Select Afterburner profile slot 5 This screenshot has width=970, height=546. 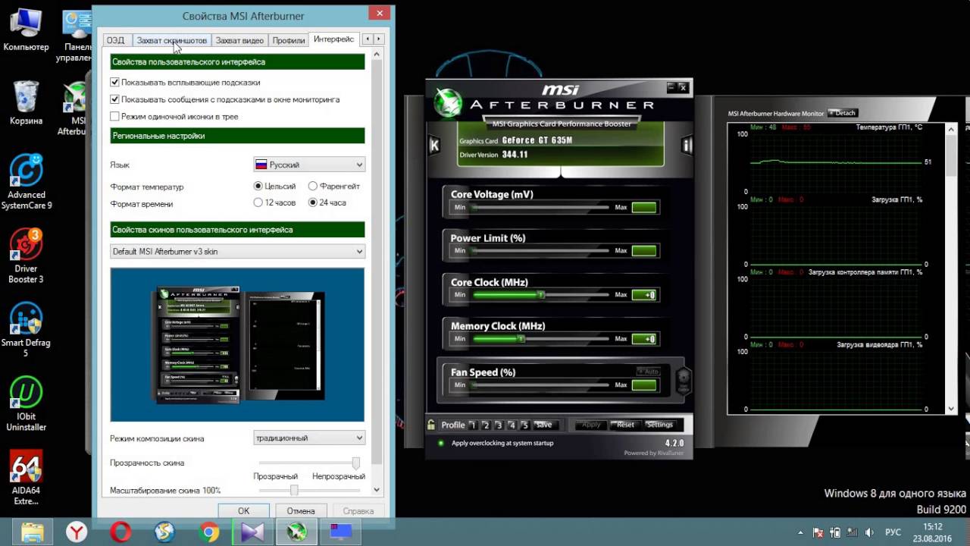tap(524, 425)
